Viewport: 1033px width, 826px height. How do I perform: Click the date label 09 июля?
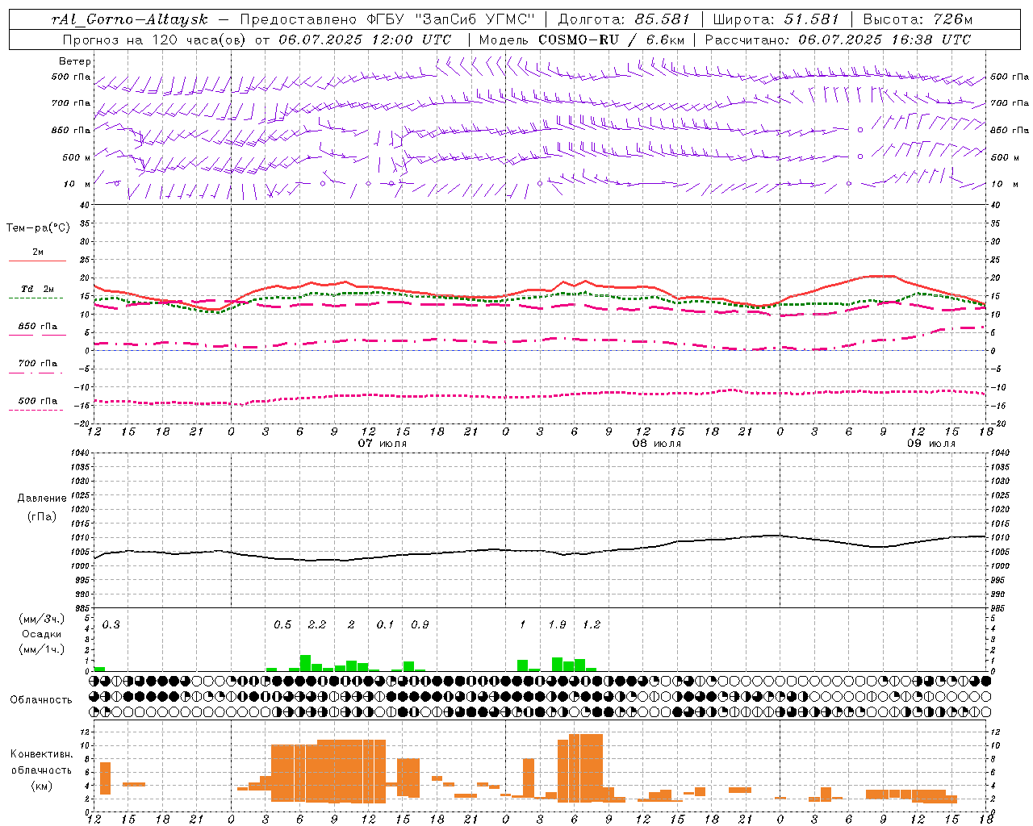pyautogui.click(x=931, y=444)
